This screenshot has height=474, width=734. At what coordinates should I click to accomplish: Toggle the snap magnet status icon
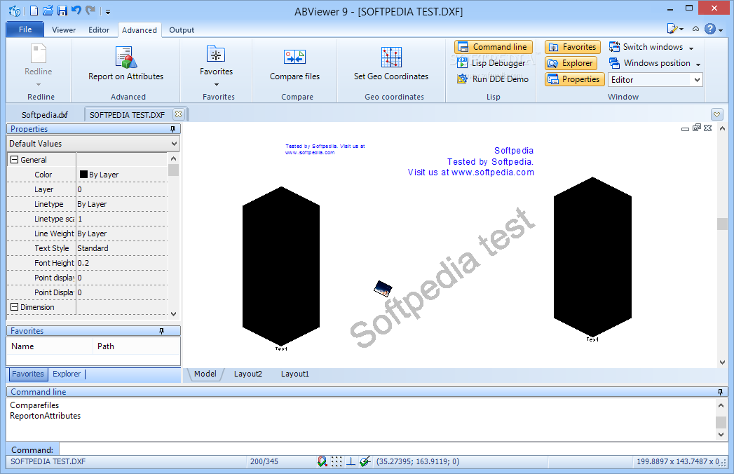pyautogui.click(x=322, y=462)
